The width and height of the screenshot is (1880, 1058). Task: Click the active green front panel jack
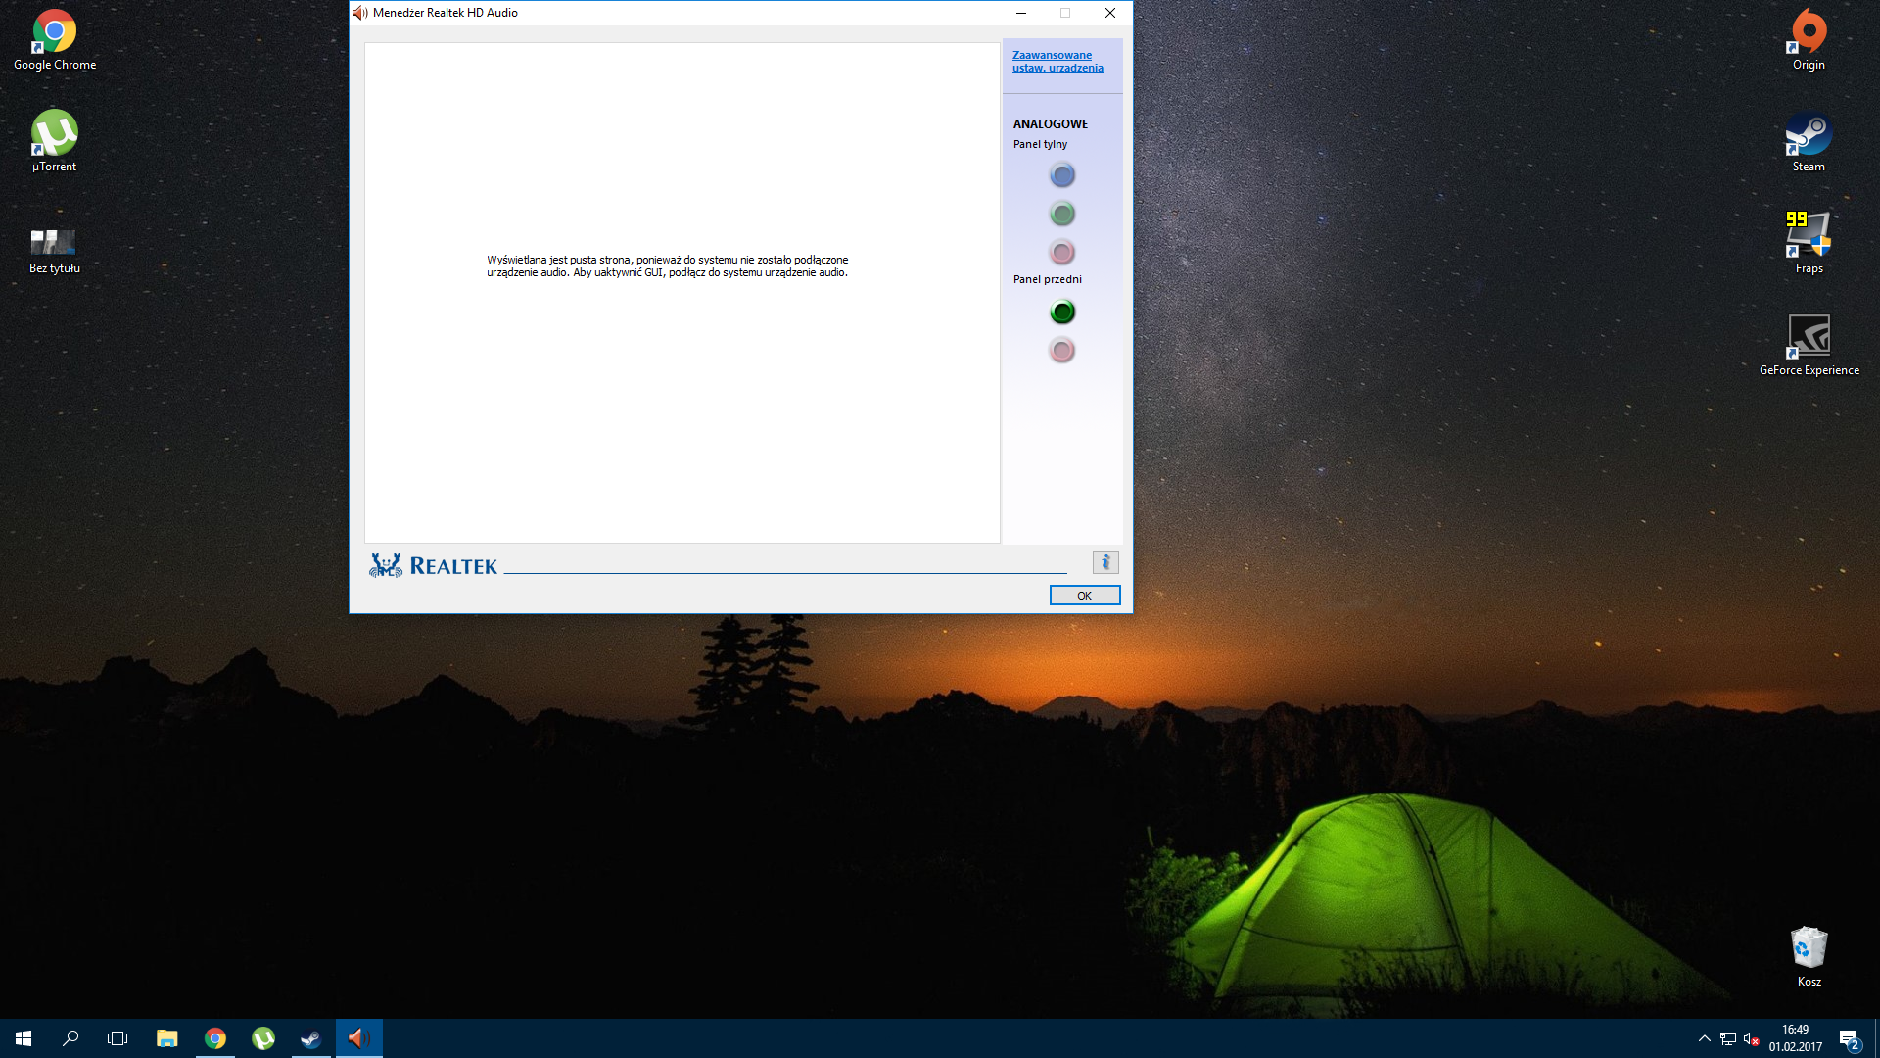(1061, 312)
